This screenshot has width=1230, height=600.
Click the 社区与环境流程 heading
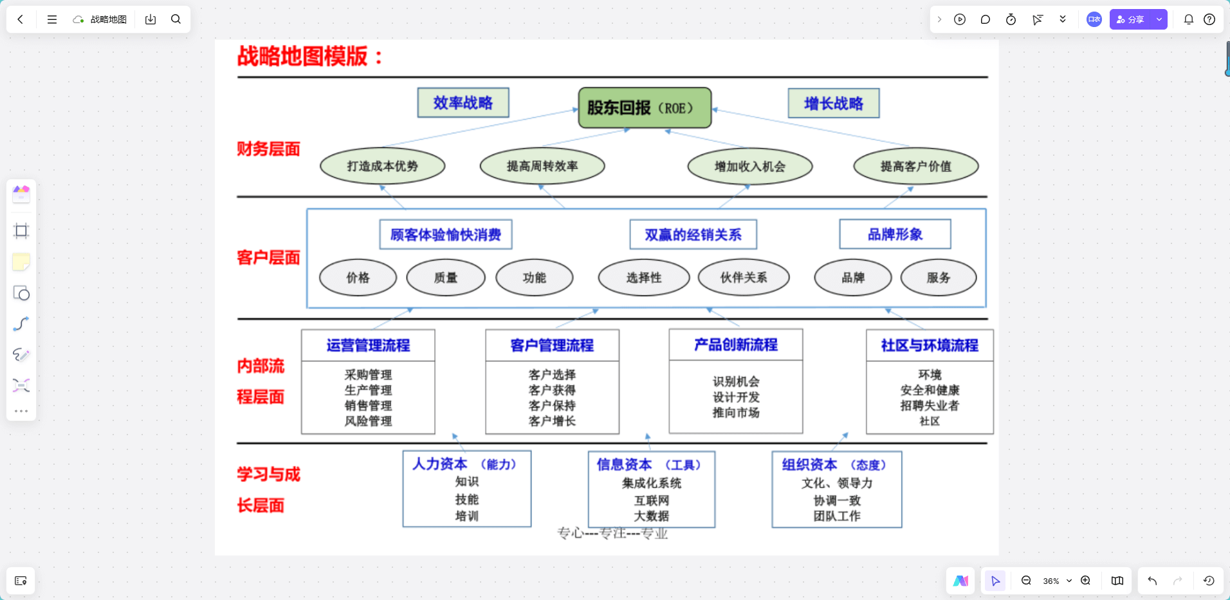pyautogui.click(x=930, y=345)
